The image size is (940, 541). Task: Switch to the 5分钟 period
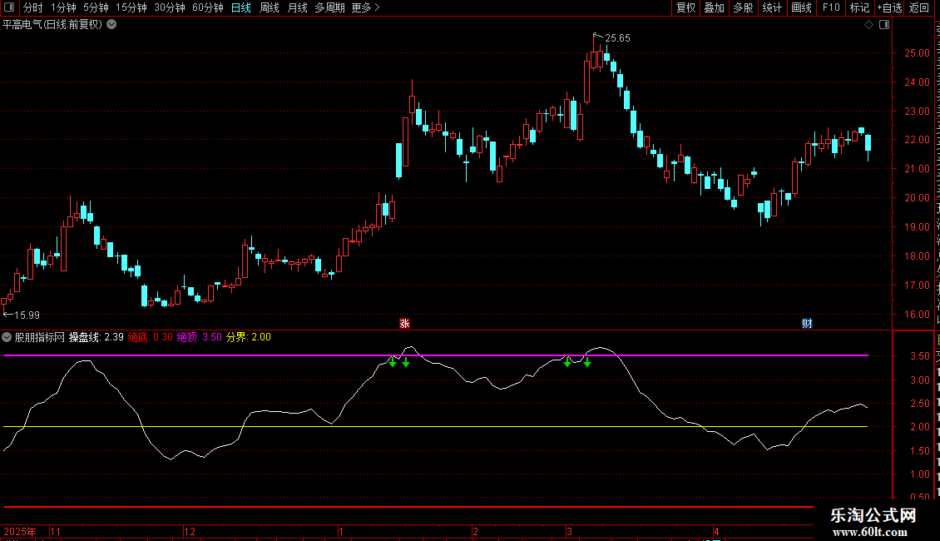[x=96, y=7]
